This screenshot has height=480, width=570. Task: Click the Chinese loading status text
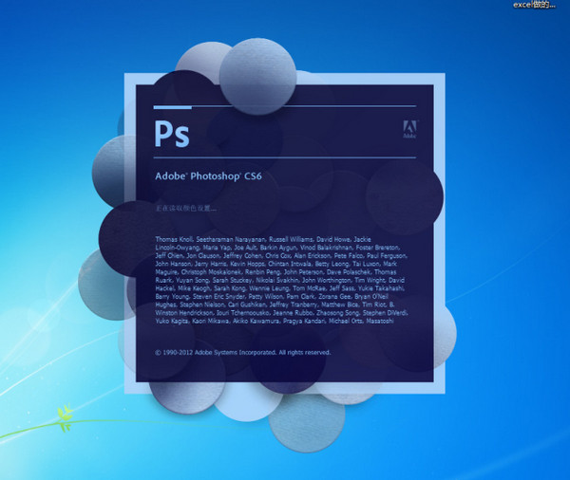pos(186,209)
